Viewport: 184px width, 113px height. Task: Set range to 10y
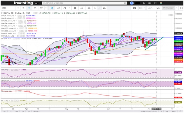point(4,111)
